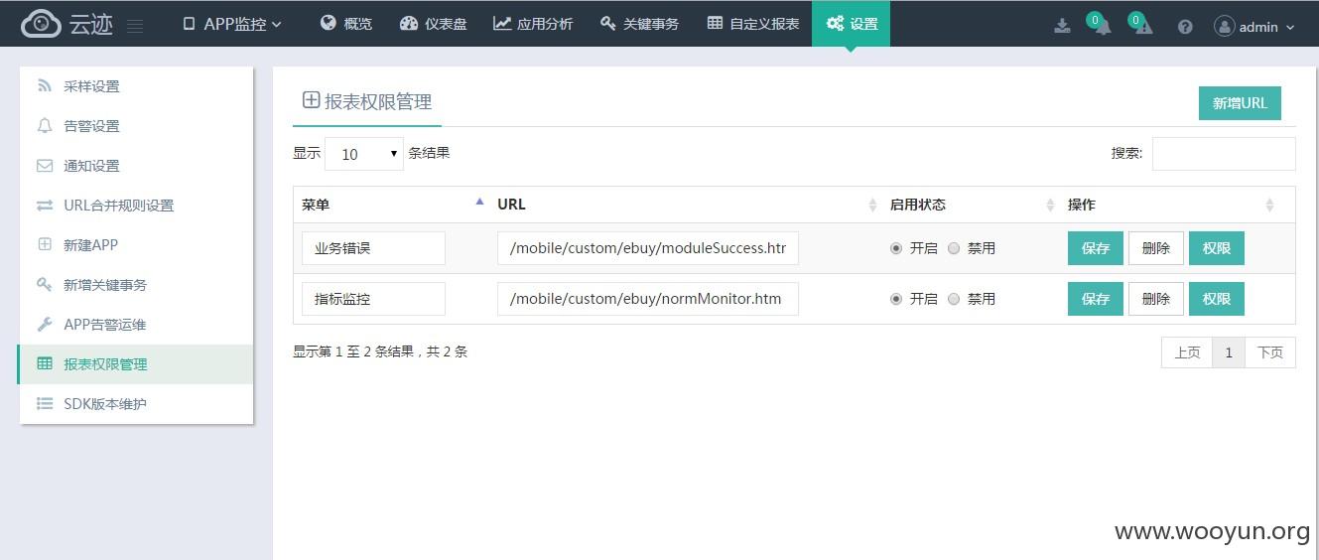Open the admin user dropdown

click(1254, 27)
